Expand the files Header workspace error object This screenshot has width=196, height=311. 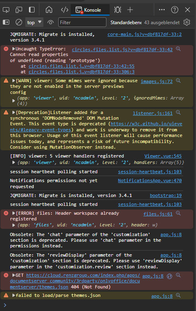tap(14, 225)
